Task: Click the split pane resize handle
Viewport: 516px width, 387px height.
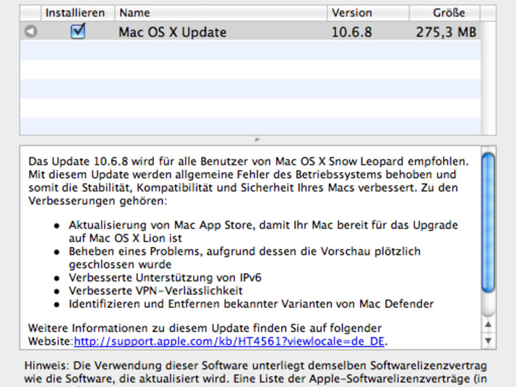Action: point(257,140)
